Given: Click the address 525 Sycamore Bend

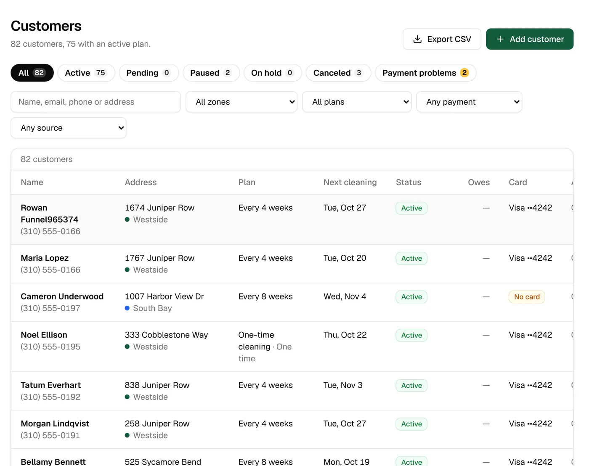Looking at the screenshot, I should (x=163, y=462).
